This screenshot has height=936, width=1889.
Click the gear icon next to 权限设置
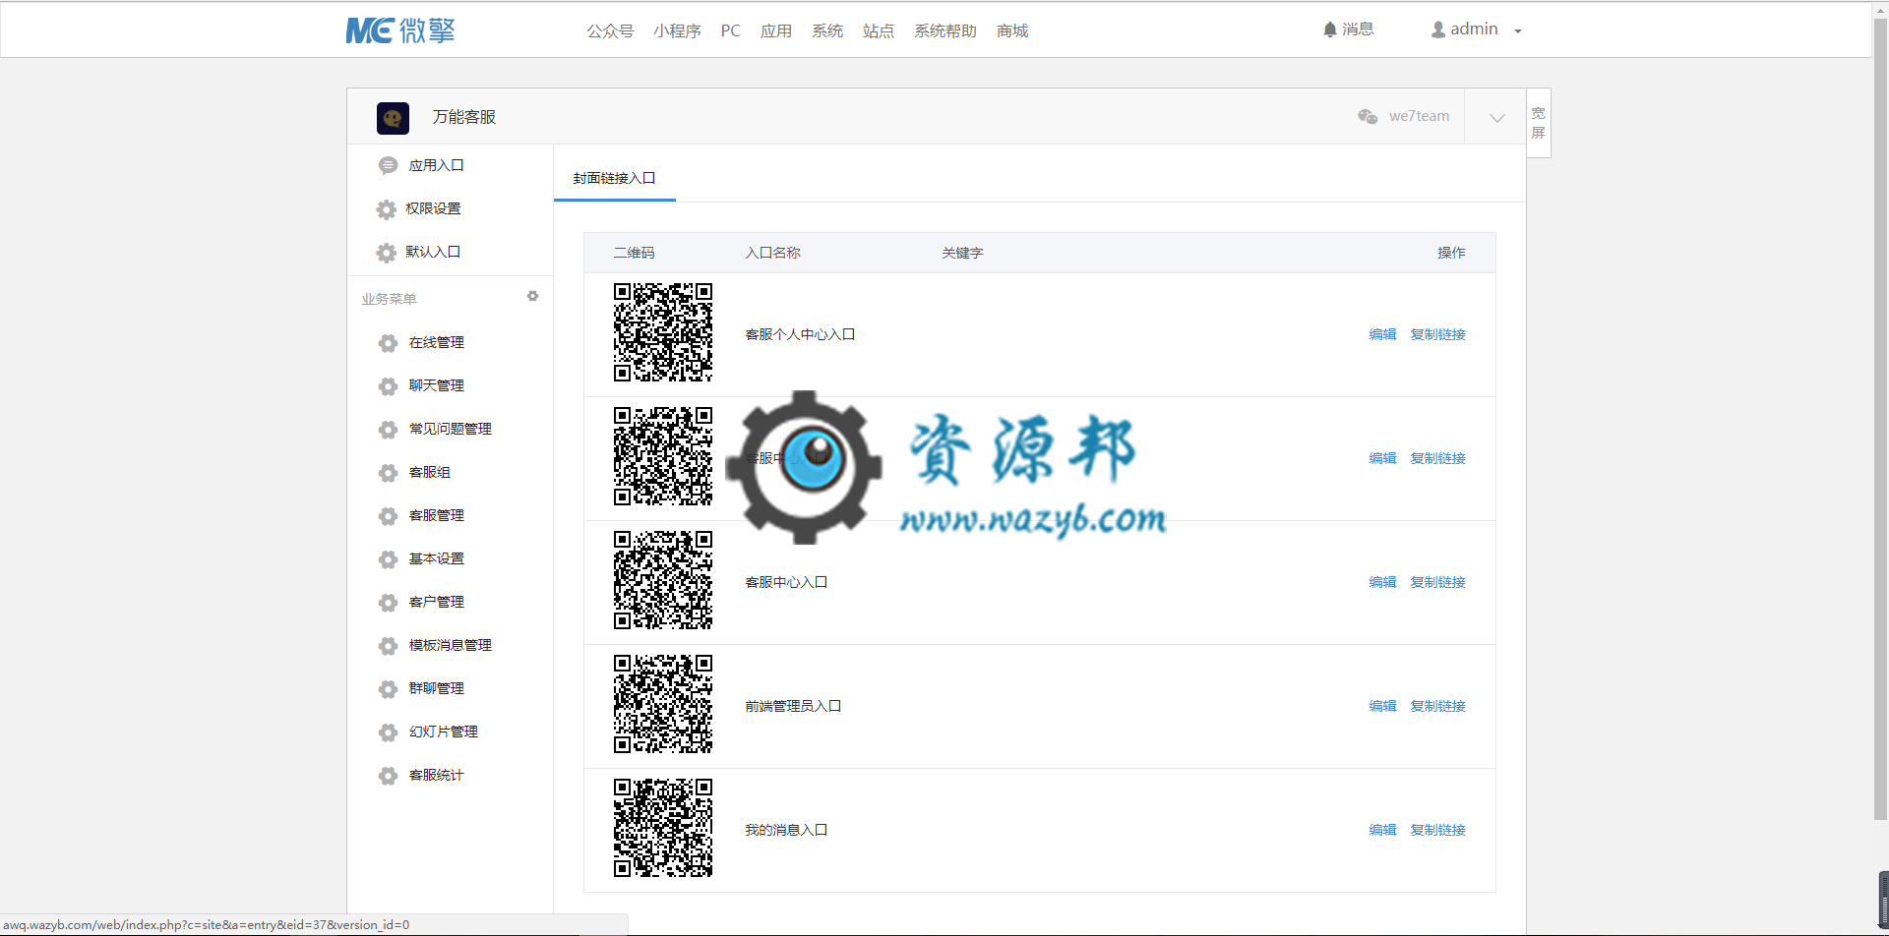(x=387, y=209)
